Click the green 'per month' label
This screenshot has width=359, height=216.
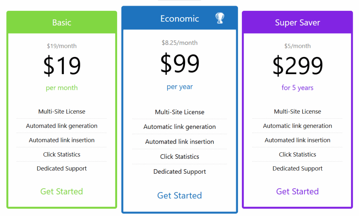coord(62,88)
